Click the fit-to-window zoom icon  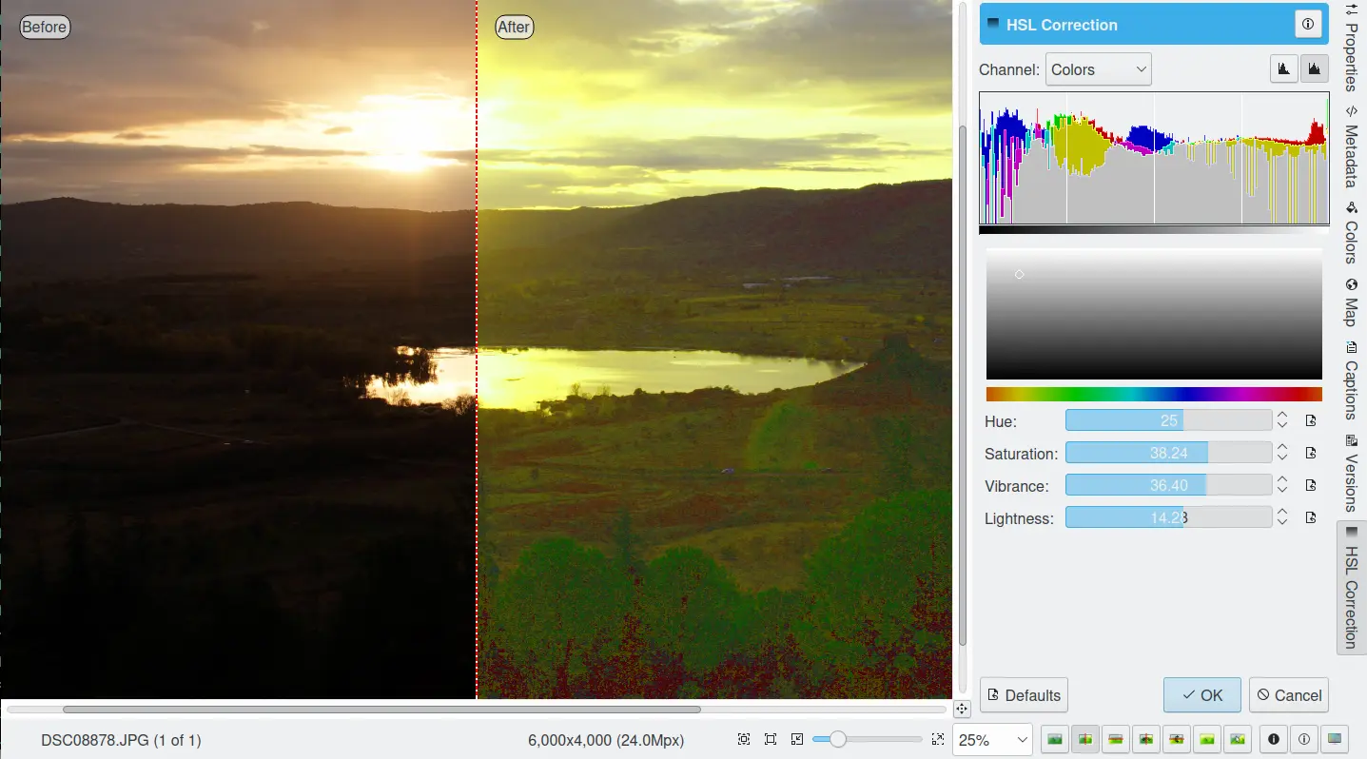[771, 739]
